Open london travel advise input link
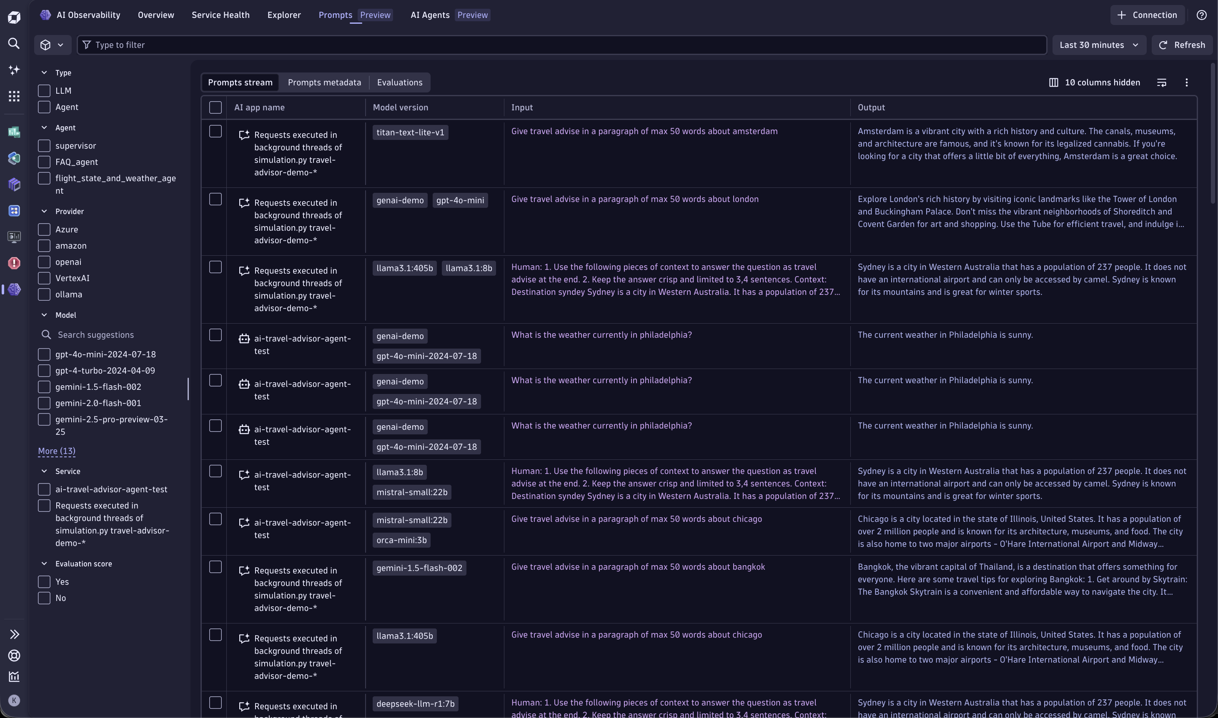The height and width of the screenshot is (718, 1218). (x=635, y=199)
